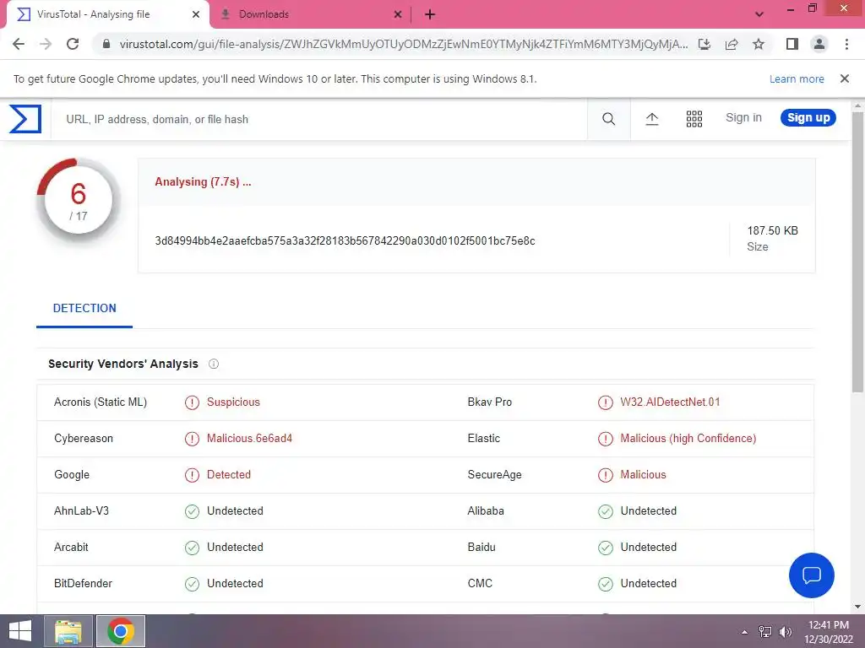Select the DETECTION tab
The height and width of the screenshot is (648, 865).
point(84,309)
